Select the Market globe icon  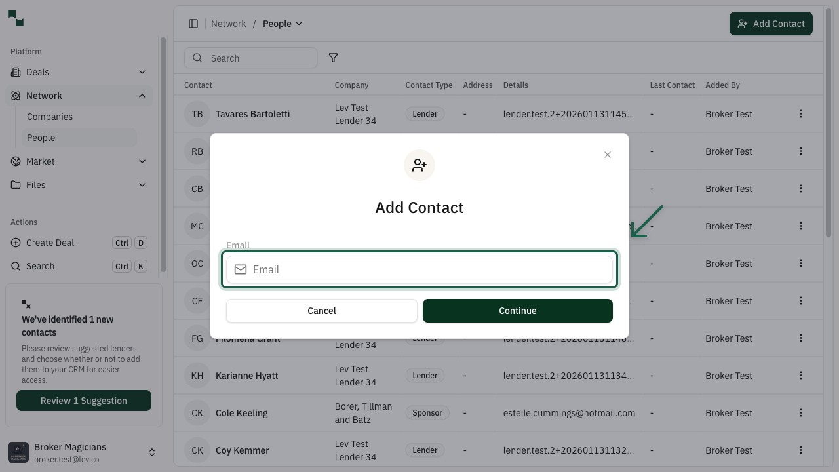click(x=15, y=161)
